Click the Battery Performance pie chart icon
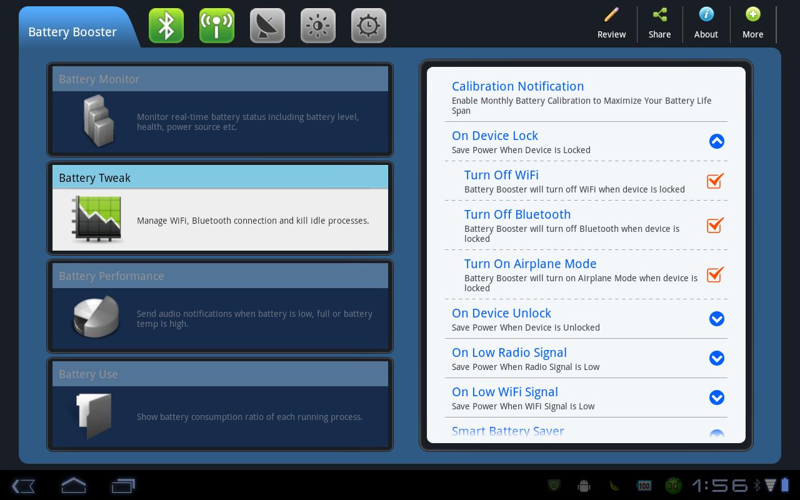The image size is (800, 500). (x=96, y=317)
